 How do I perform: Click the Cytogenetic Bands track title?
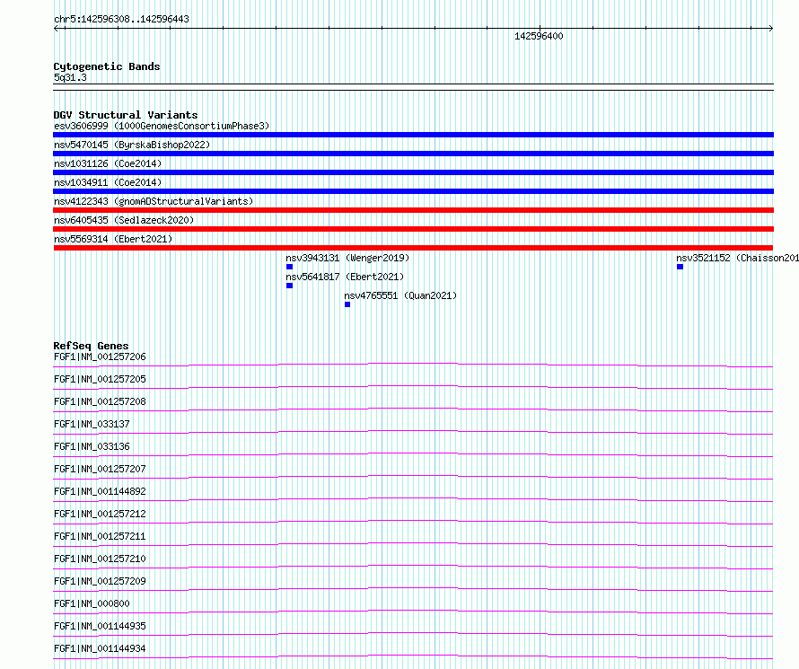click(107, 66)
